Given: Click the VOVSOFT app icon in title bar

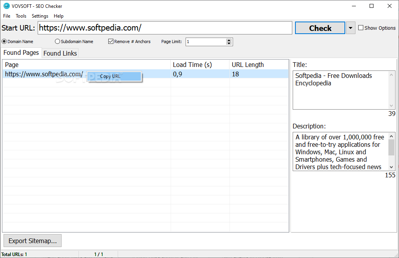Looking at the screenshot, I should pos(7,6).
